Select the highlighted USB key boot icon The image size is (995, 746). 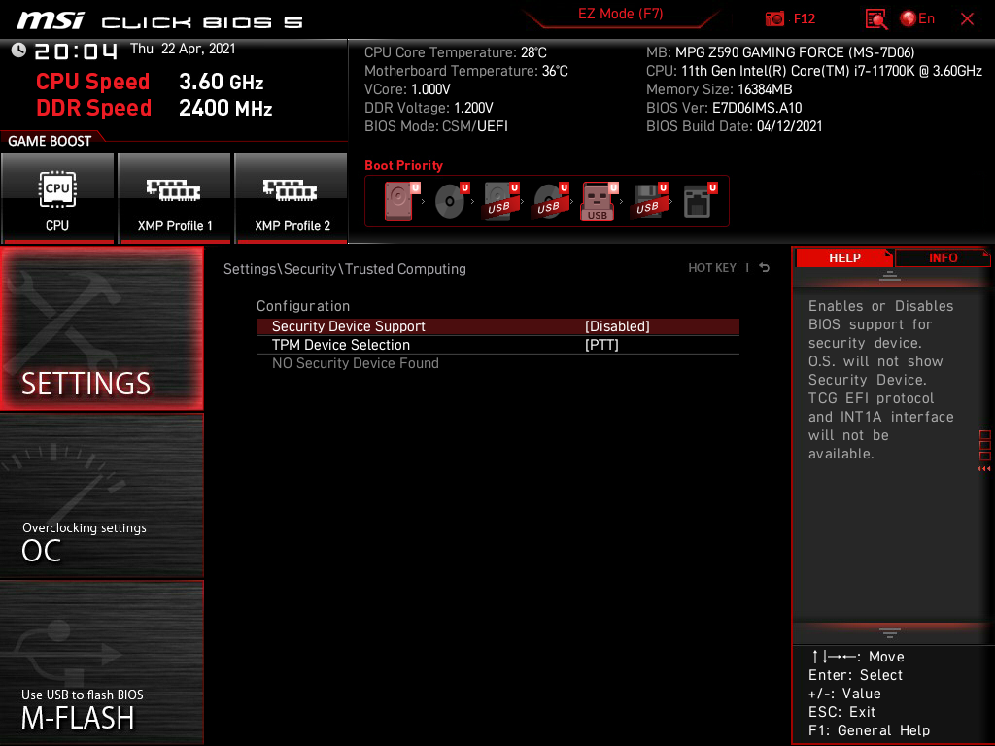tap(599, 201)
